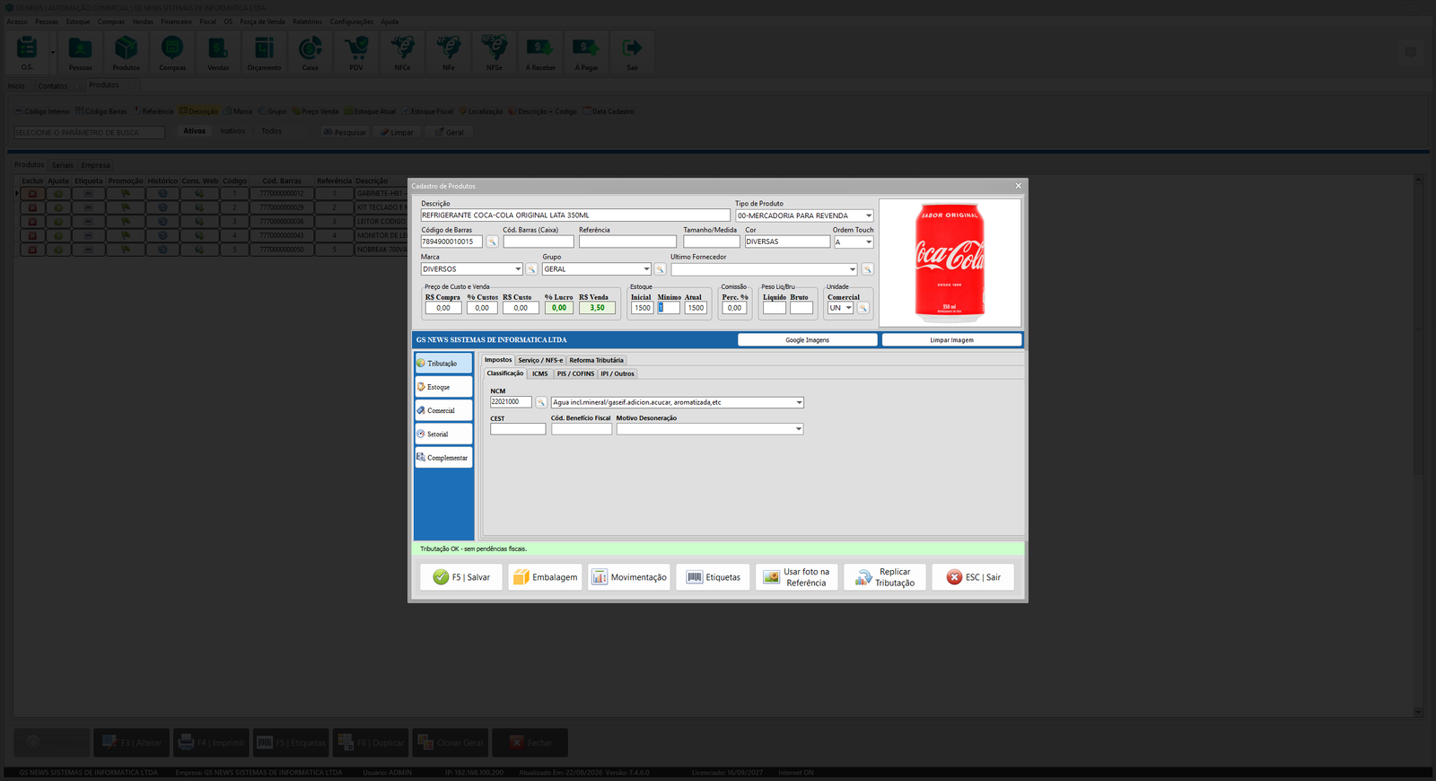
Task: Click the Movimentação button
Action: (x=629, y=577)
